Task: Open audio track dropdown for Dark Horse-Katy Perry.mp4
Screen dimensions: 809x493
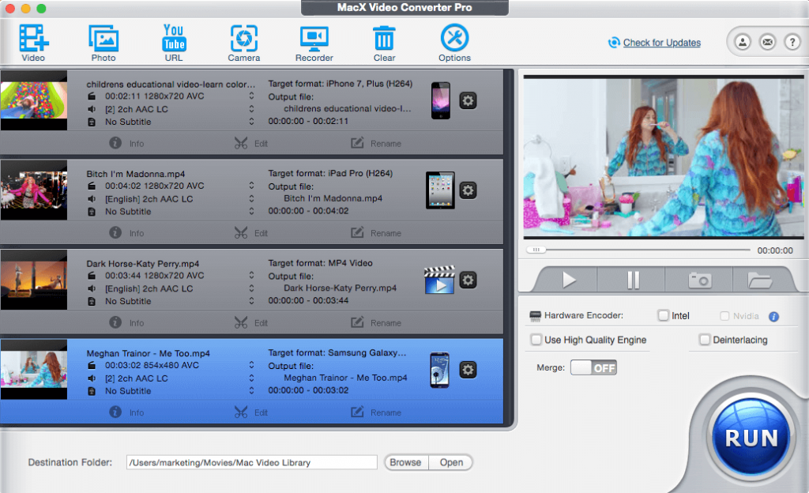Action: [x=251, y=288]
